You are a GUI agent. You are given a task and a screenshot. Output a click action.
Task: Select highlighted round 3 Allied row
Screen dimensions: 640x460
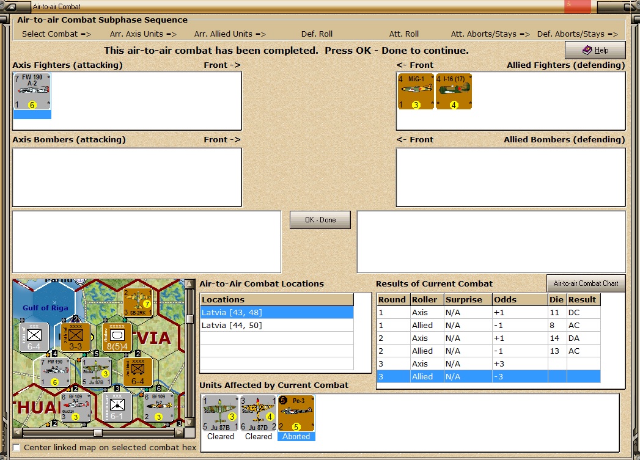(x=488, y=376)
